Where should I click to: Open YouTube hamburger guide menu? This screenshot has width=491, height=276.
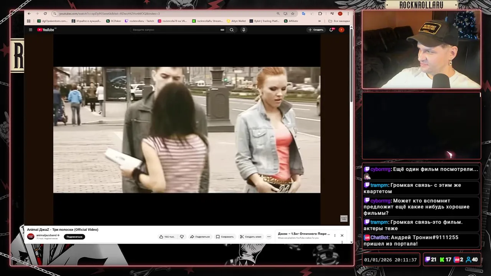[x=31, y=30]
